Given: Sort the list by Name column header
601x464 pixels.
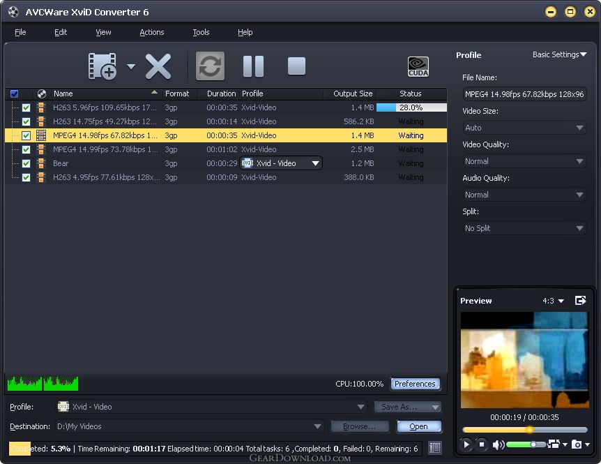Looking at the screenshot, I should pos(105,93).
